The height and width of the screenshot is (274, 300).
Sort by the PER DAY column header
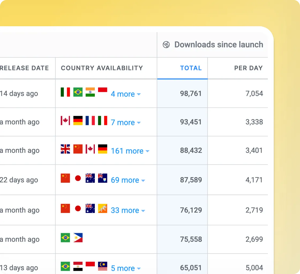(x=248, y=68)
